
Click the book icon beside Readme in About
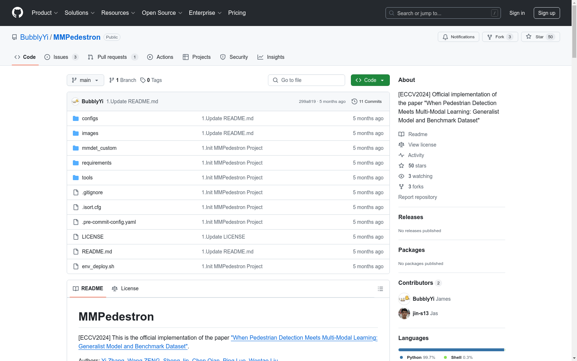pyautogui.click(x=401, y=134)
